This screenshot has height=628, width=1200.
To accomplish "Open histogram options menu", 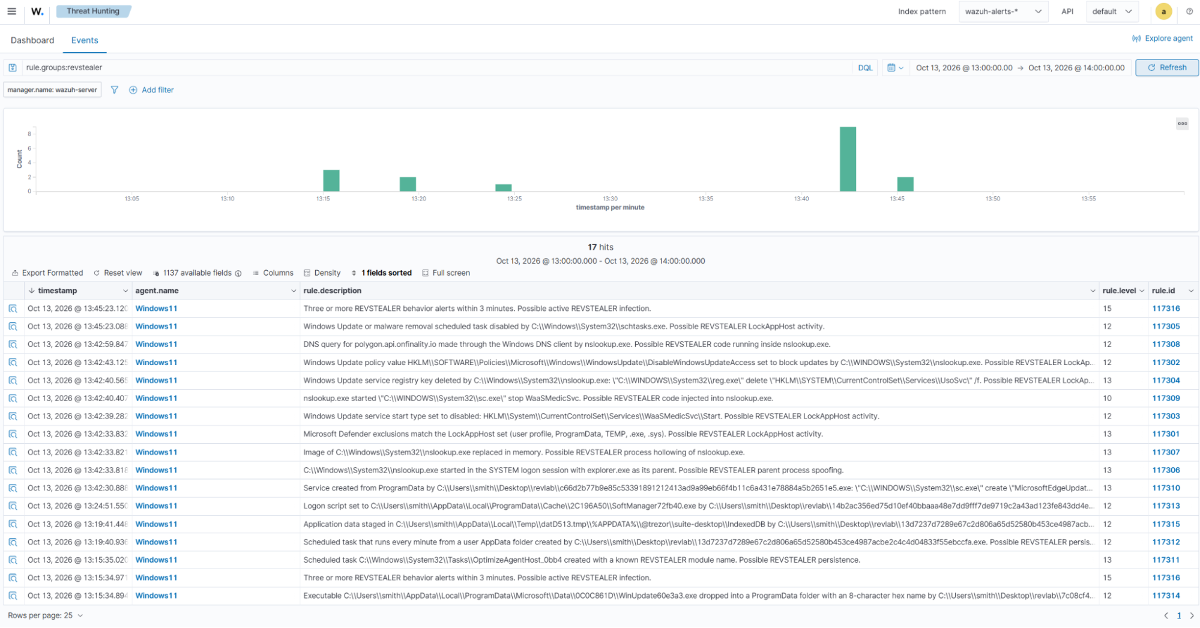I will click(1182, 124).
